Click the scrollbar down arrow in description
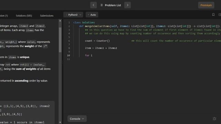Image resolution: width=221 pixels, height=124 pixels. pyautogui.click(x=60, y=122)
